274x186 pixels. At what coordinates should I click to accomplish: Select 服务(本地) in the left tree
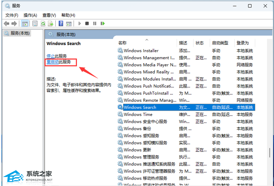[17, 33]
